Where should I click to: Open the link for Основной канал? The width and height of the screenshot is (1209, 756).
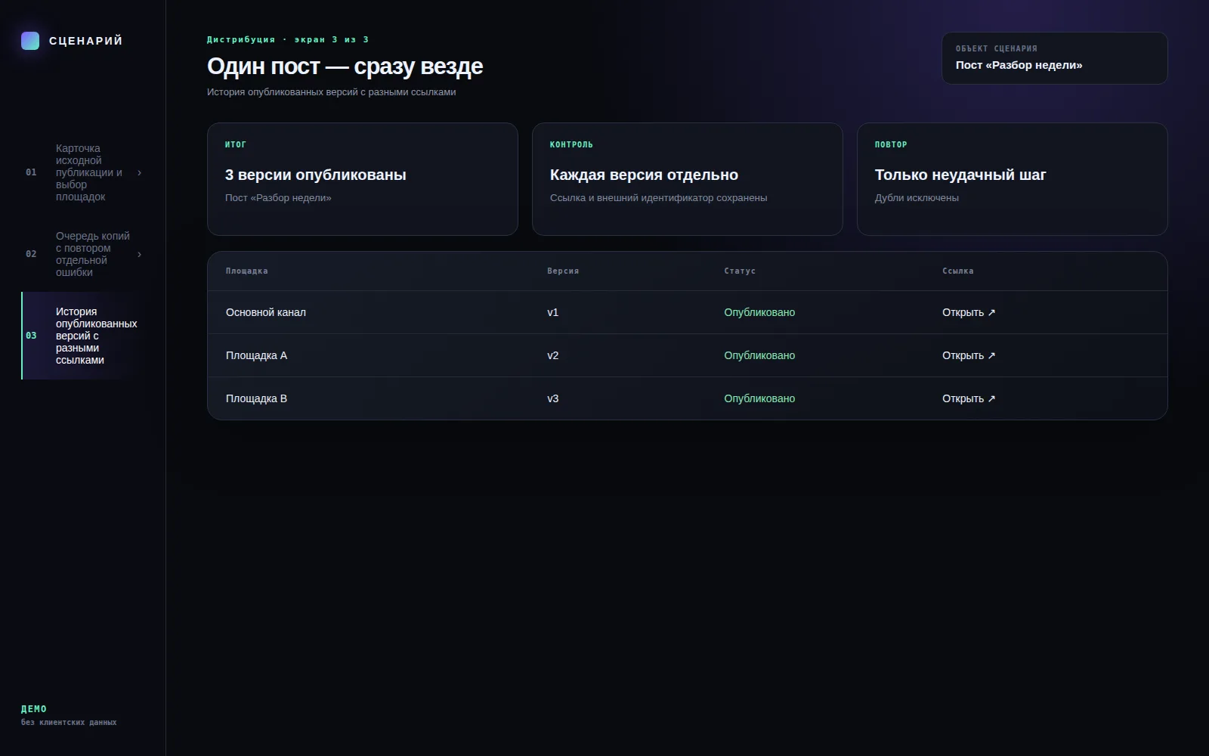969,312
